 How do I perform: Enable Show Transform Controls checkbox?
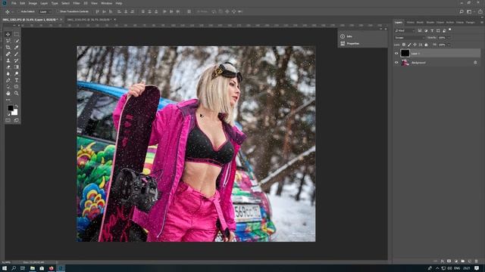(58, 12)
